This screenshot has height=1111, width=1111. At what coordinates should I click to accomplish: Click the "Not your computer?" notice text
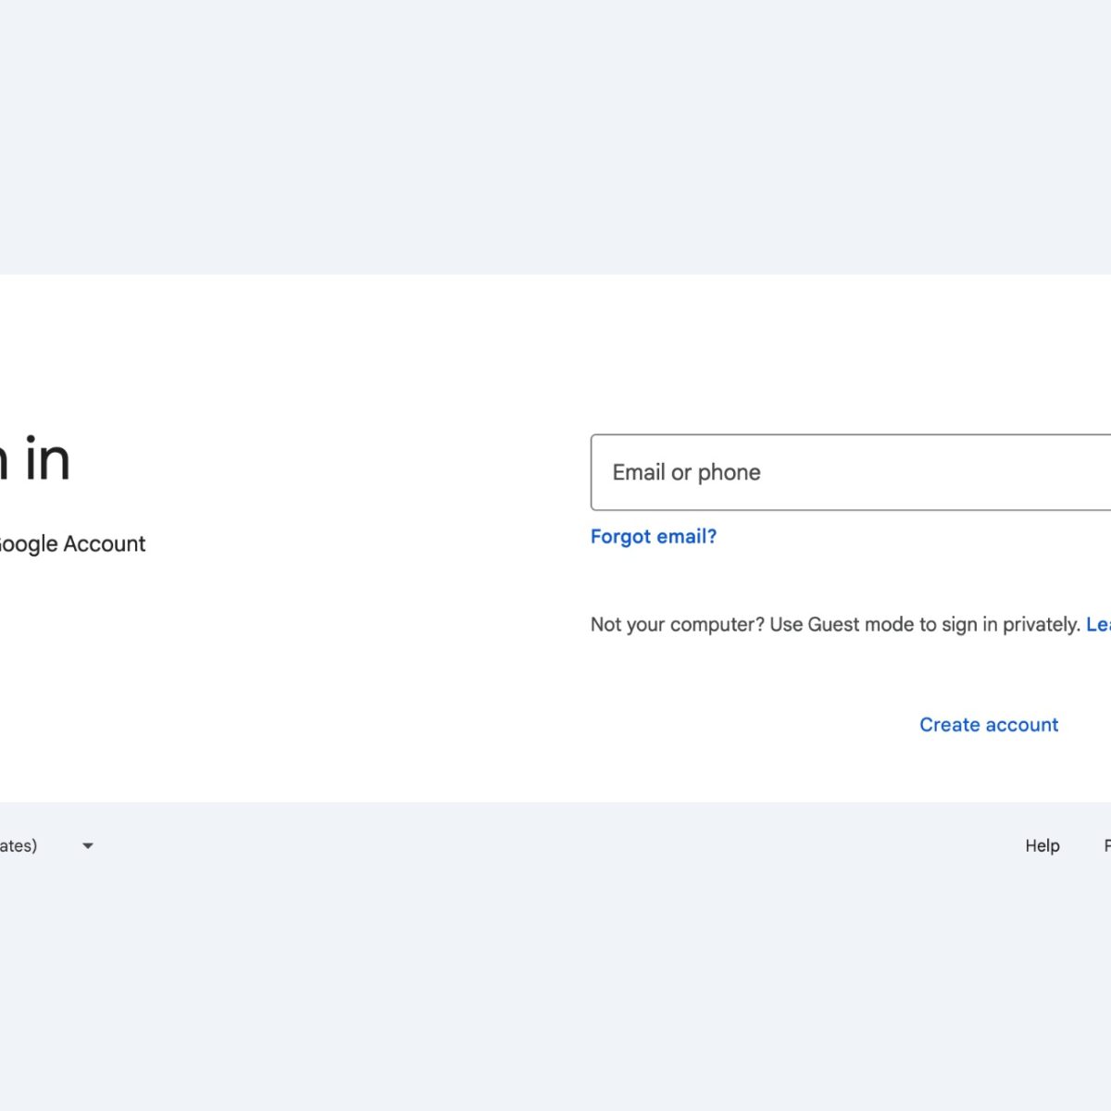coord(677,624)
